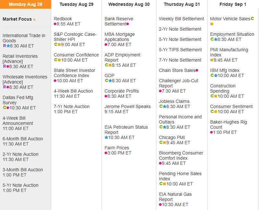259x210 pixels.
Task: Click the blue star under Jobless Claims
Action: [164, 106]
